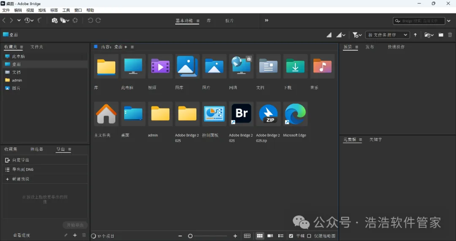
Task: Click the 查看进度 link
Action: [22, 235]
